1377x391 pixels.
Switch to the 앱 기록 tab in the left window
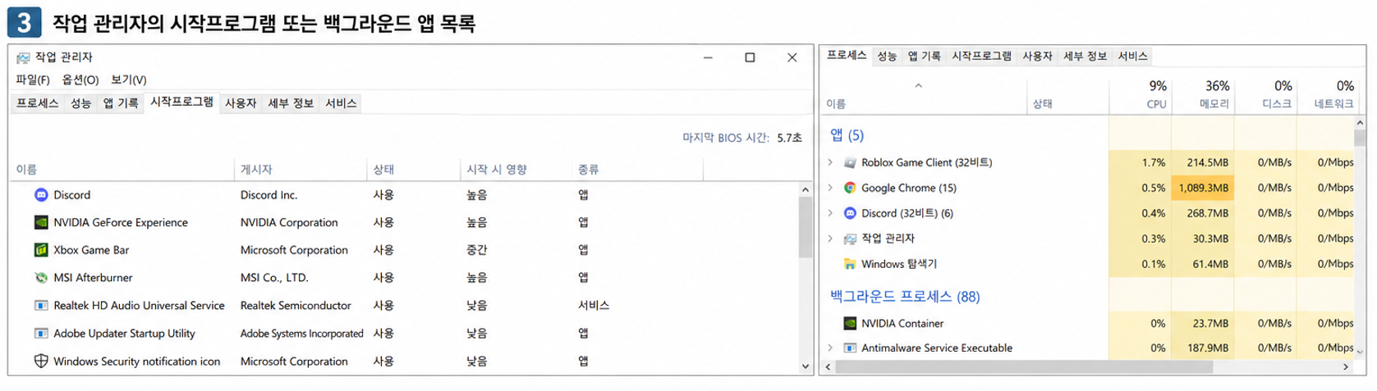pos(121,103)
